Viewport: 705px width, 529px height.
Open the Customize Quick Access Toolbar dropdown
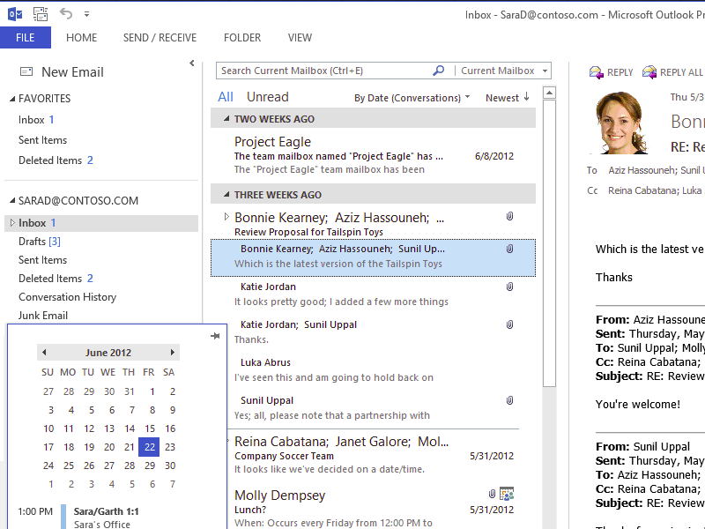tap(86, 14)
